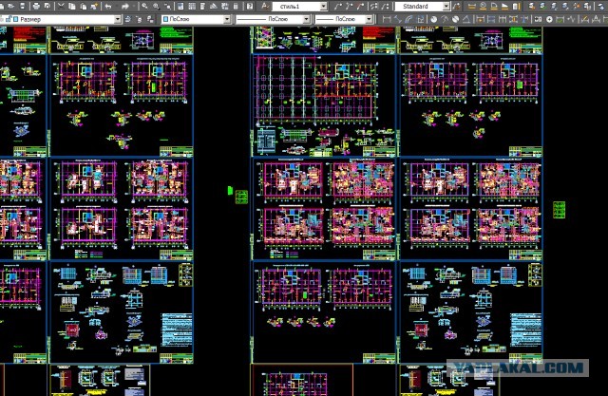Image resolution: width=608 pixels, height=396 pixels.
Task: Expand the ПоСлою lineweight dropdown arrow
Action: point(369,19)
